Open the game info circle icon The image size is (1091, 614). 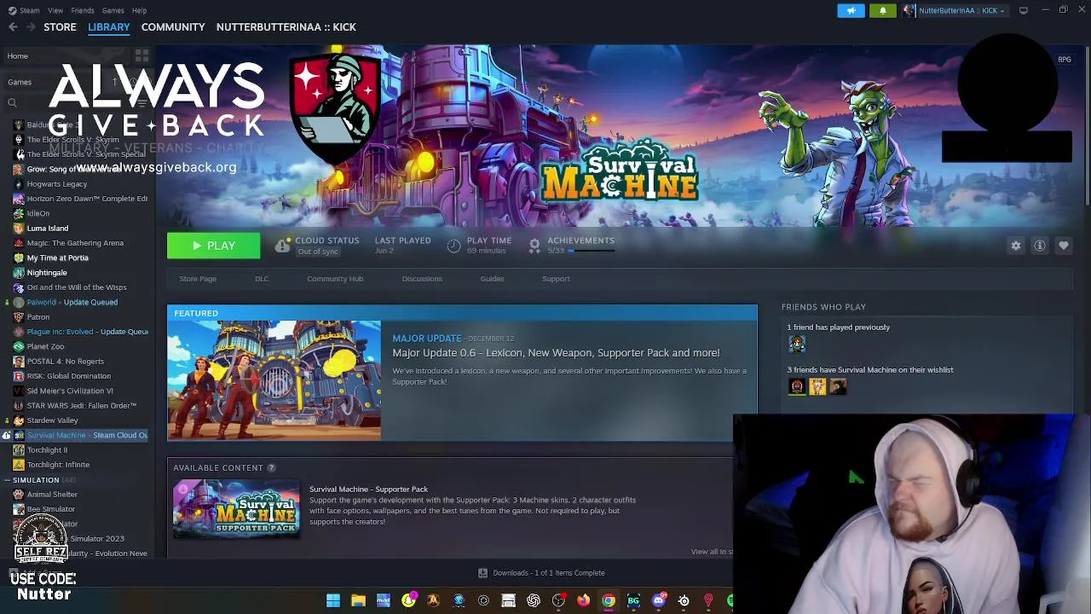click(x=1040, y=246)
